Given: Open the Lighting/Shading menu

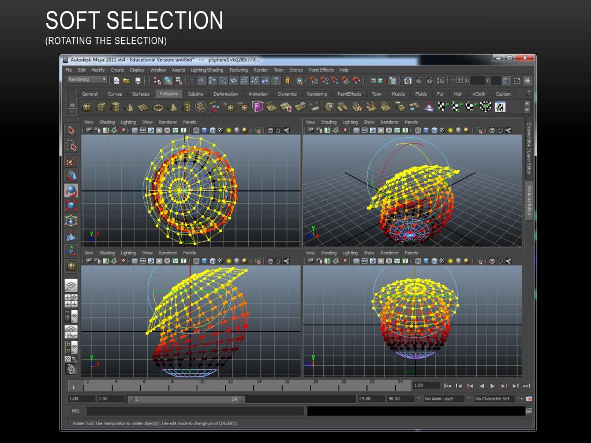Looking at the screenshot, I should point(207,70).
